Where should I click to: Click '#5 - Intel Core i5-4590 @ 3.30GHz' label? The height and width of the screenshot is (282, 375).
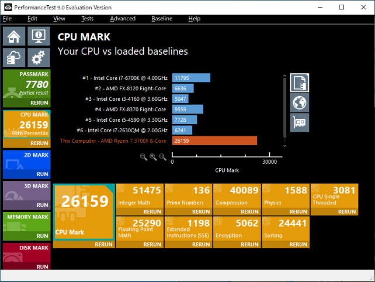(127, 120)
